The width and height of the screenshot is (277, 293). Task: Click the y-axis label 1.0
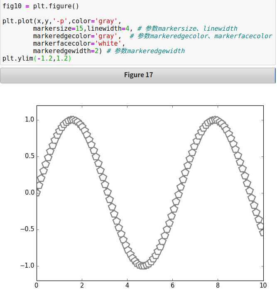(29, 120)
